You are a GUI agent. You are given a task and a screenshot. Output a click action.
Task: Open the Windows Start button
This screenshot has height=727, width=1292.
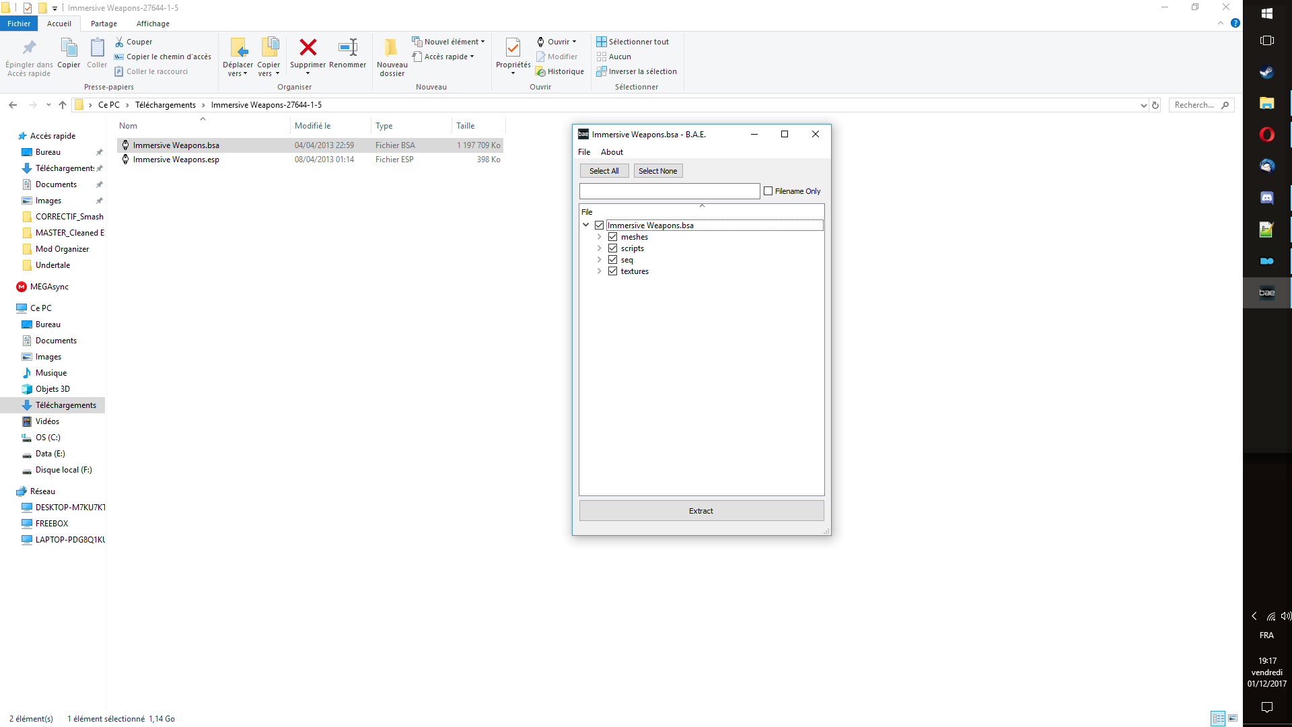[x=1266, y=13]
